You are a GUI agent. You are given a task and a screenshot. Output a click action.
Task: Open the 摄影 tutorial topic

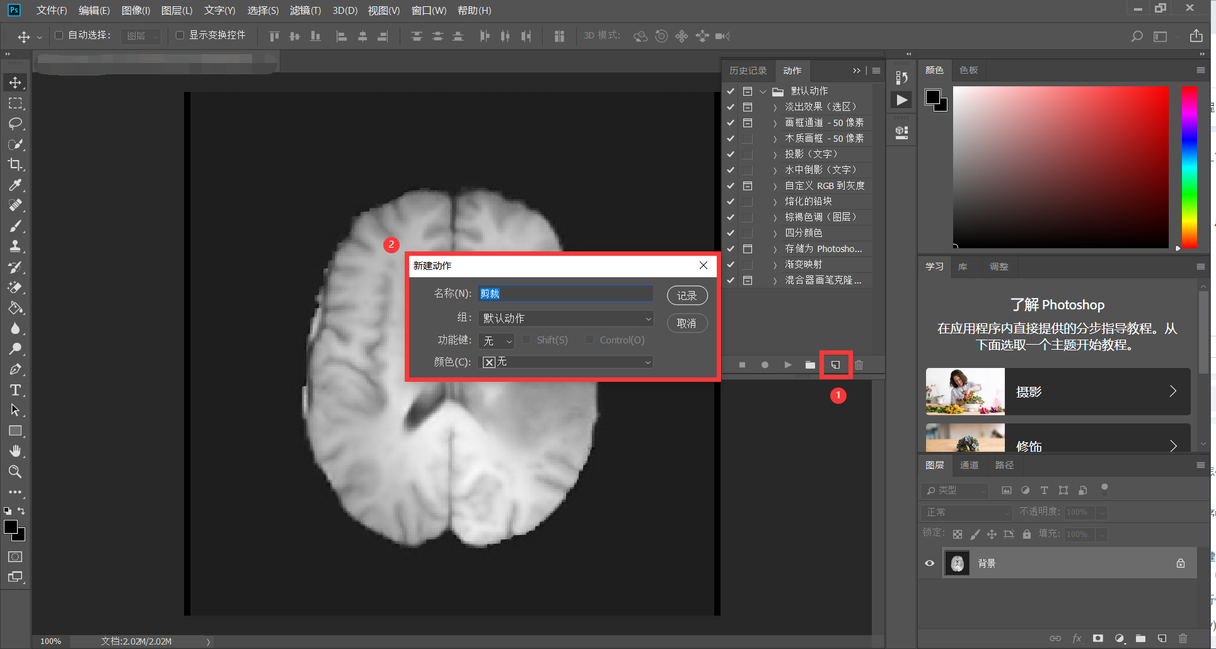point(1058,391)
